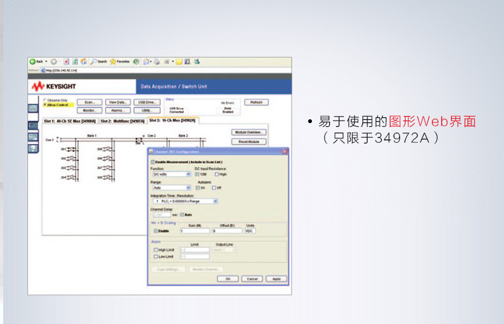Switch to Slot 1: 40-Ch SE Mux tab
This screenshot has height=324, width=504.
70,120
